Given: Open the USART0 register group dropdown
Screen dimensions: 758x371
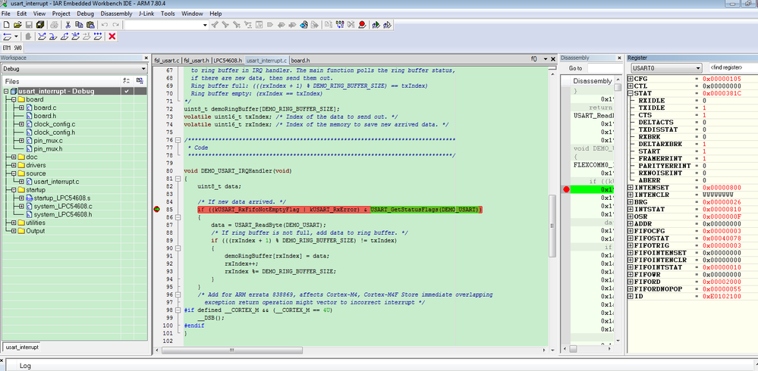Looking at the screenshot, I should [697, 68].
